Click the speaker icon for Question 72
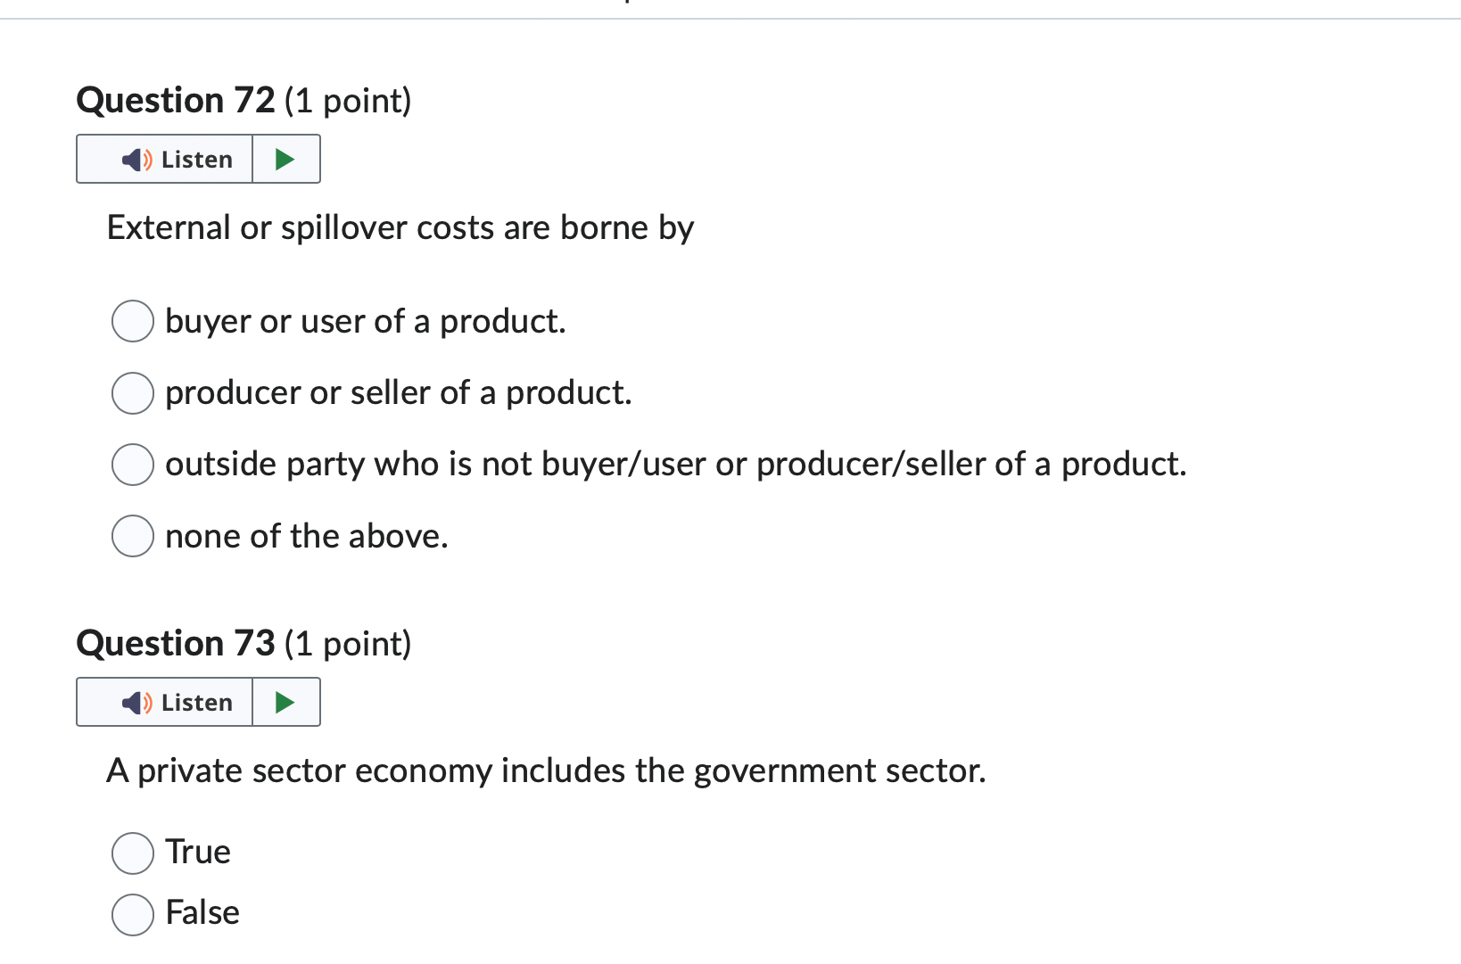The image size is (1461, 964). pos(135,159)
